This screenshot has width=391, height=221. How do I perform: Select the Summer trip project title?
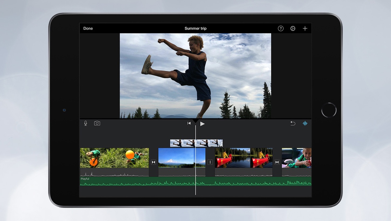(195, 28)
